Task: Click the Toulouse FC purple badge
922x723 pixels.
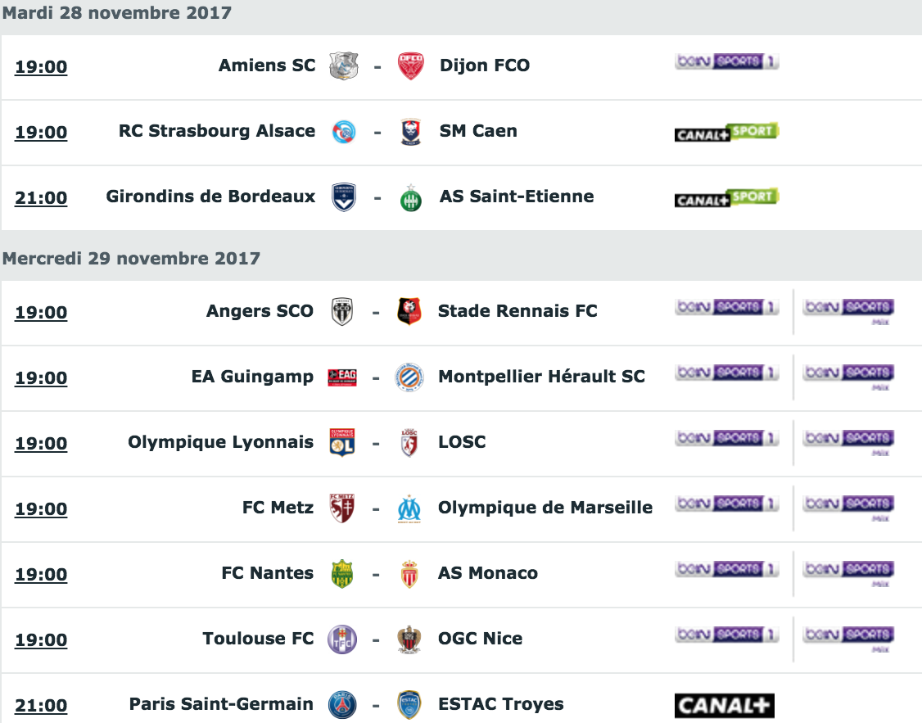Action: (342, 639)
